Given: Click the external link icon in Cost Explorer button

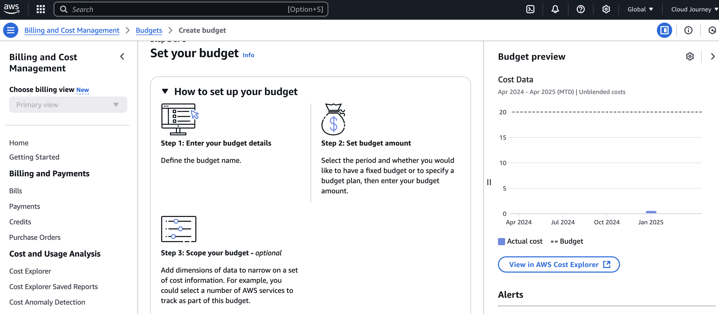Looking at the screenshot, I should pos(607,264).
